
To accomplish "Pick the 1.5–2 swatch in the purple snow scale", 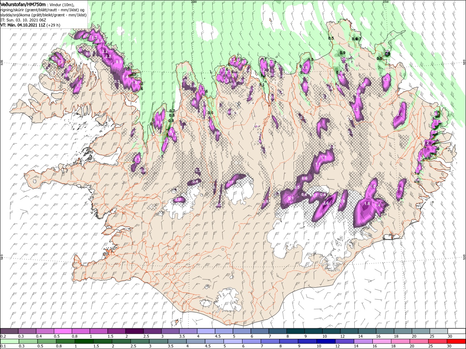I will [x=116, y=331].
